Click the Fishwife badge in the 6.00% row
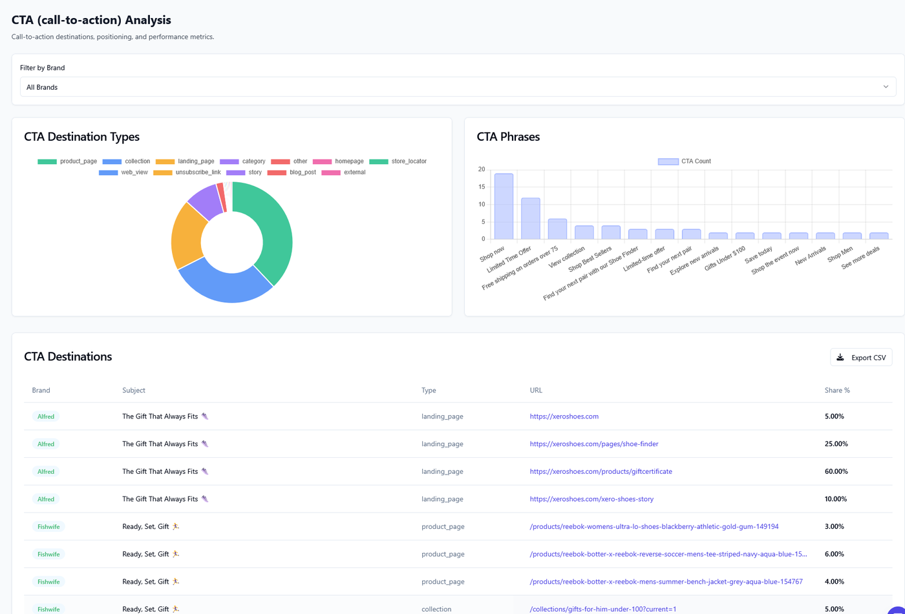The height and width of the screenshot is (614, 905). pos(48,555)
